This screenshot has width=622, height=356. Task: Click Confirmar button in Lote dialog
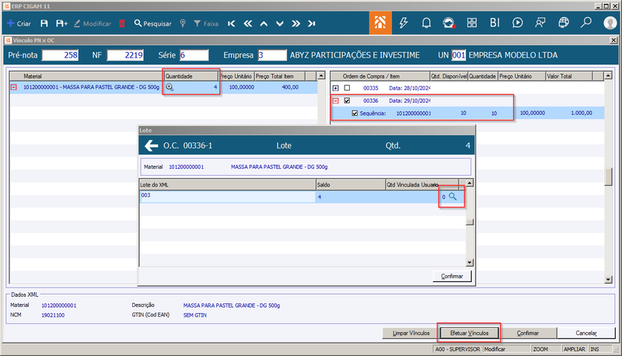point(452,276)
